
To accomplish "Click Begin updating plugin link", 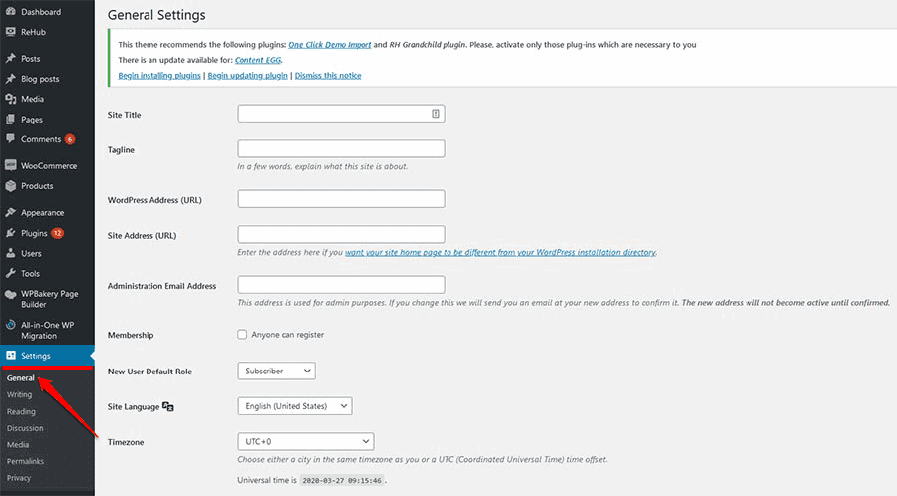I will 248,76.
